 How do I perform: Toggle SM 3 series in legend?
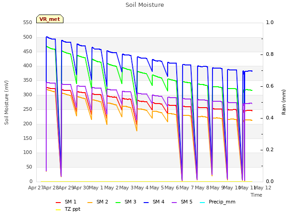pyautogui.click(x=126, y=202)
